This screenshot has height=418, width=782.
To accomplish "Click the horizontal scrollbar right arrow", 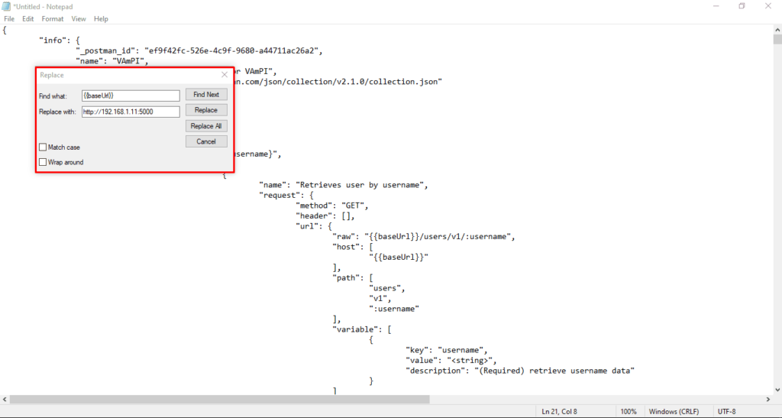I will pyautogui.click(x=768, y=400).
